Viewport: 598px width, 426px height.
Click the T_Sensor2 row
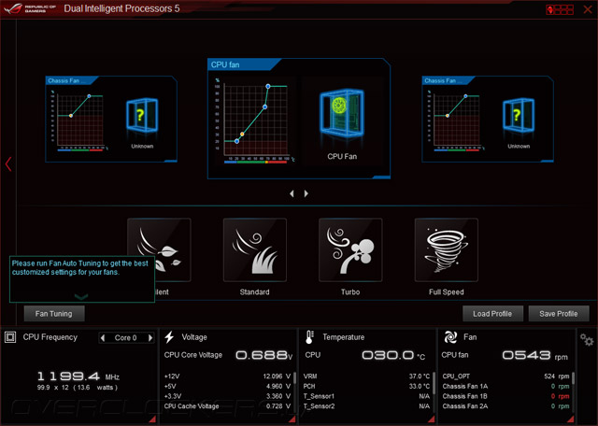point(367,406)
